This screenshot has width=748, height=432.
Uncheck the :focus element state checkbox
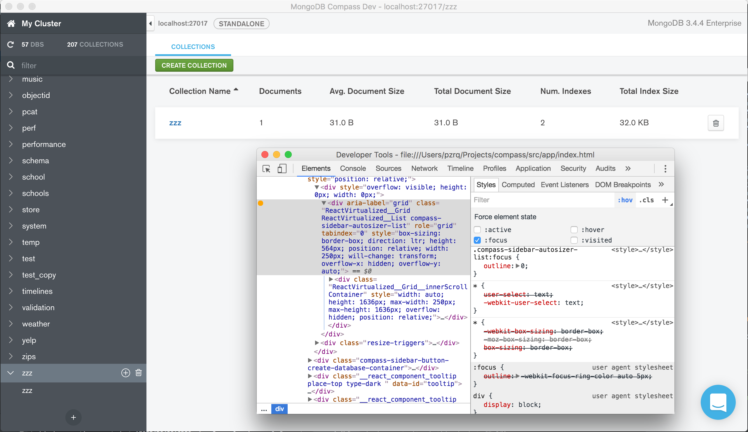[x=477, y=240]
